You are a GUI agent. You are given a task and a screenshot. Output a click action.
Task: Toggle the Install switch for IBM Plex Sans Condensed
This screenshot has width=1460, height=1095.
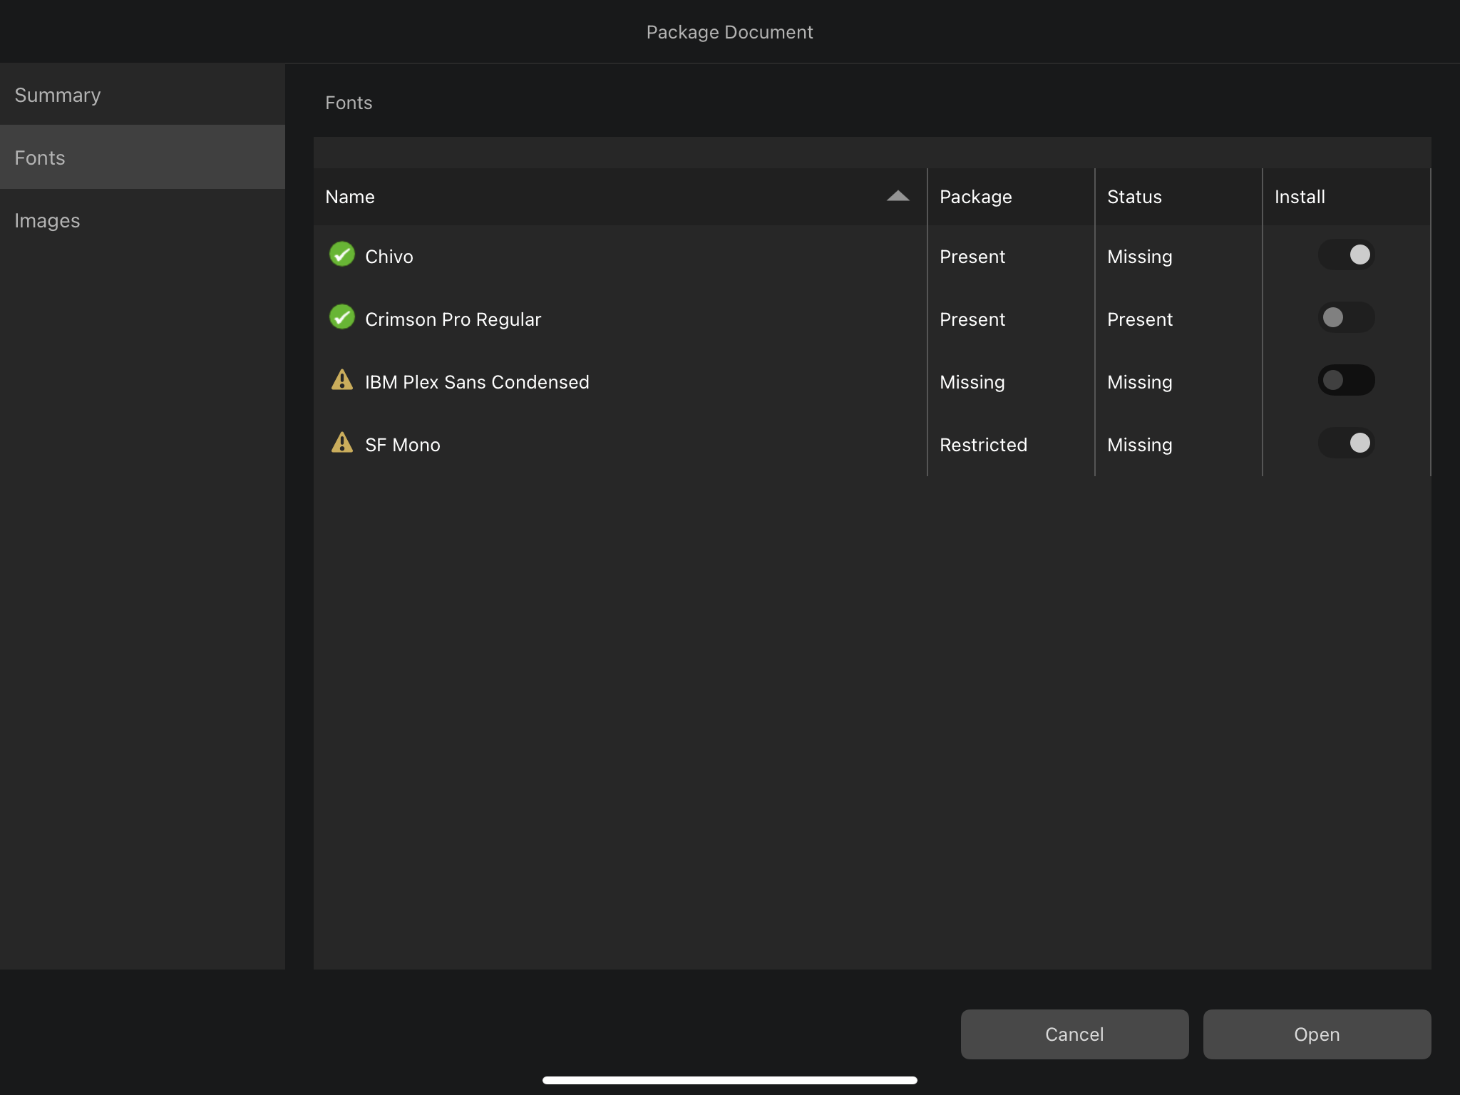1345,379
